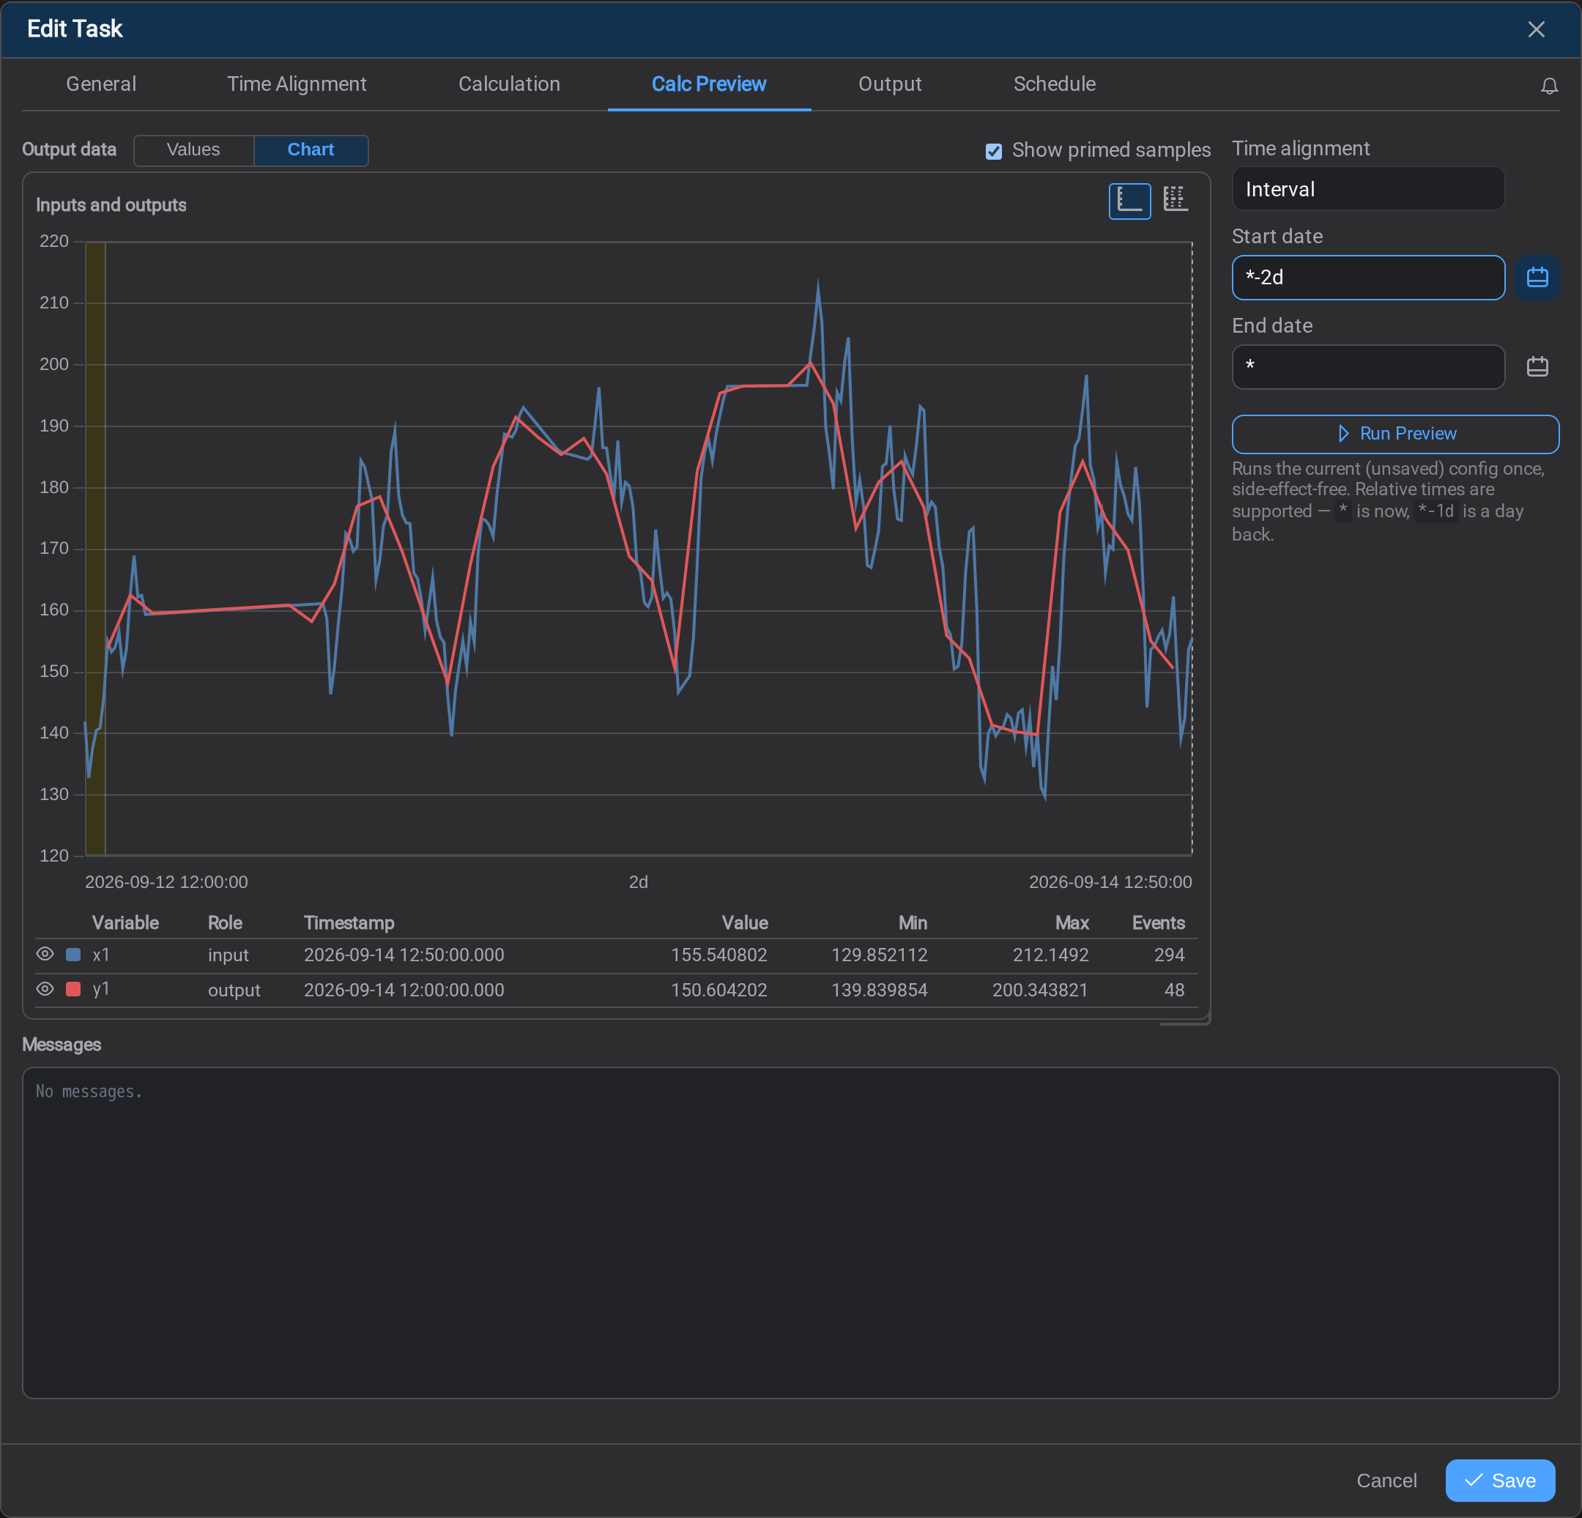Open the End date calendar picker
Viewport: 1582px width, 1518px height.
coord(1537,366)
